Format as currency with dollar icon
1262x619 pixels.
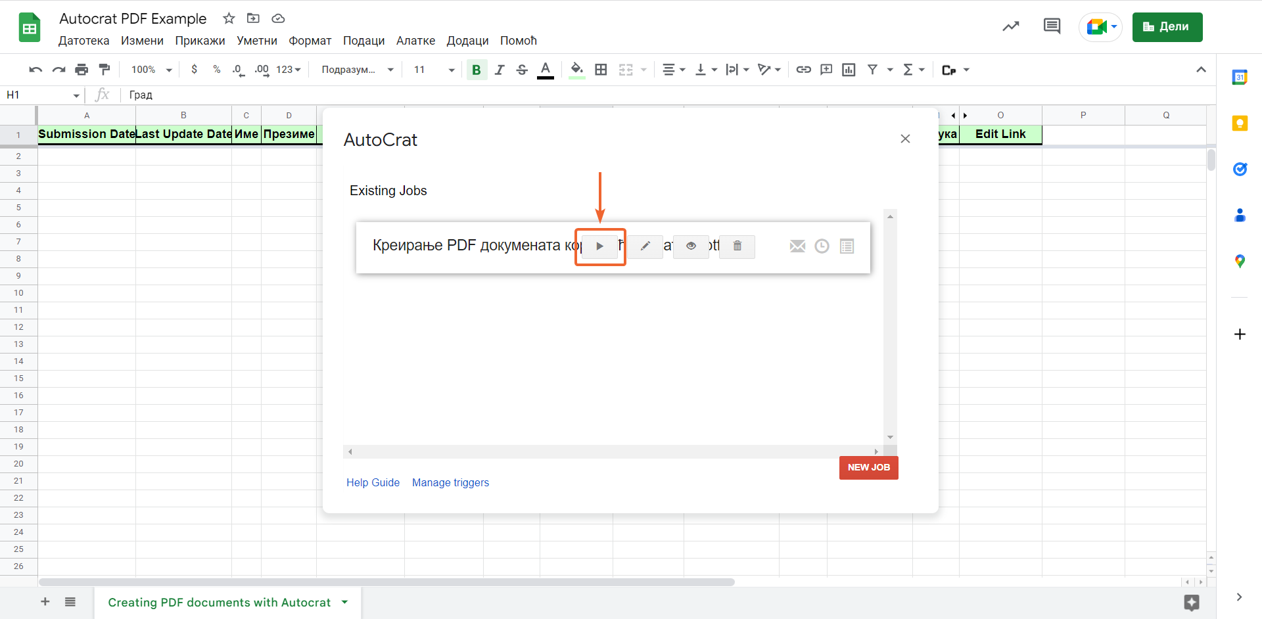point(194,70)
